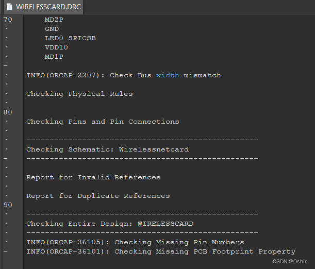The image size is (315, 269).
Task: Click line number 80 in the gutter
Action: pyautogui.click(x=8, y=112)
